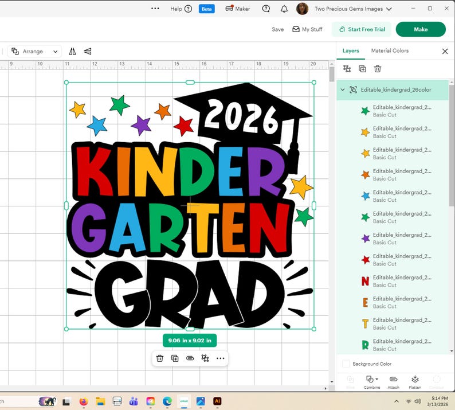Open My Stuff
Viewport: 455px width, 410px height.
[x=307, y=29]
